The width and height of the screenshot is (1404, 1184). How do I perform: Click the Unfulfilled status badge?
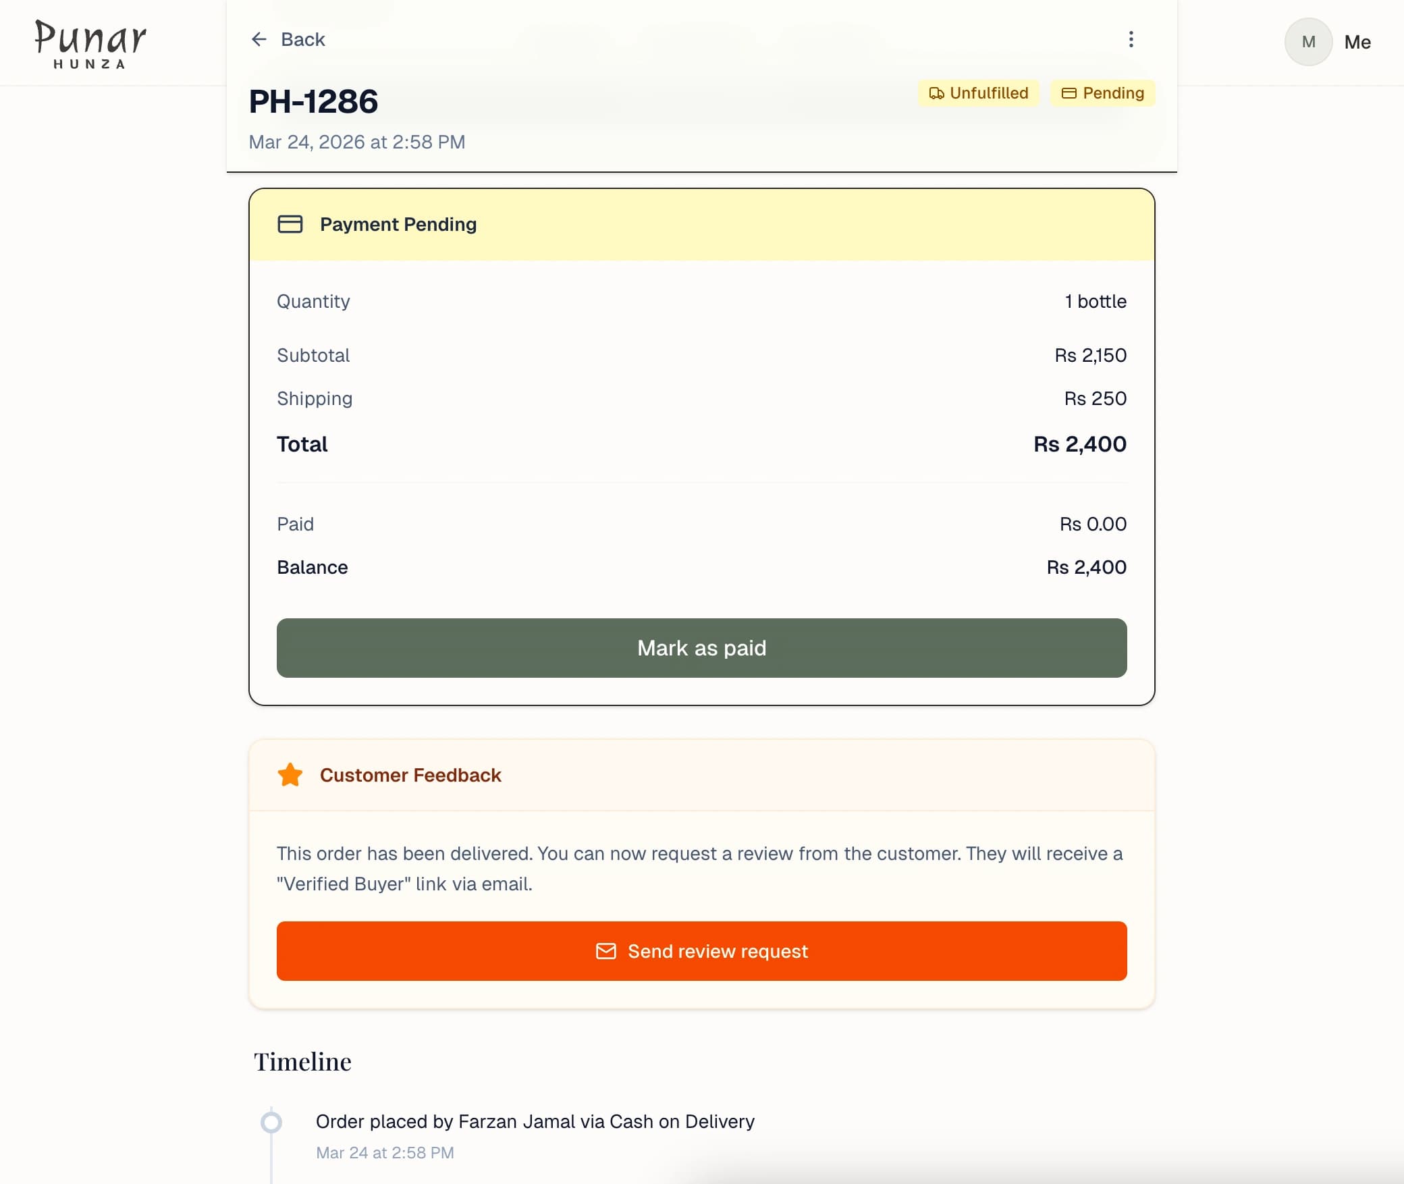point(979,93)
